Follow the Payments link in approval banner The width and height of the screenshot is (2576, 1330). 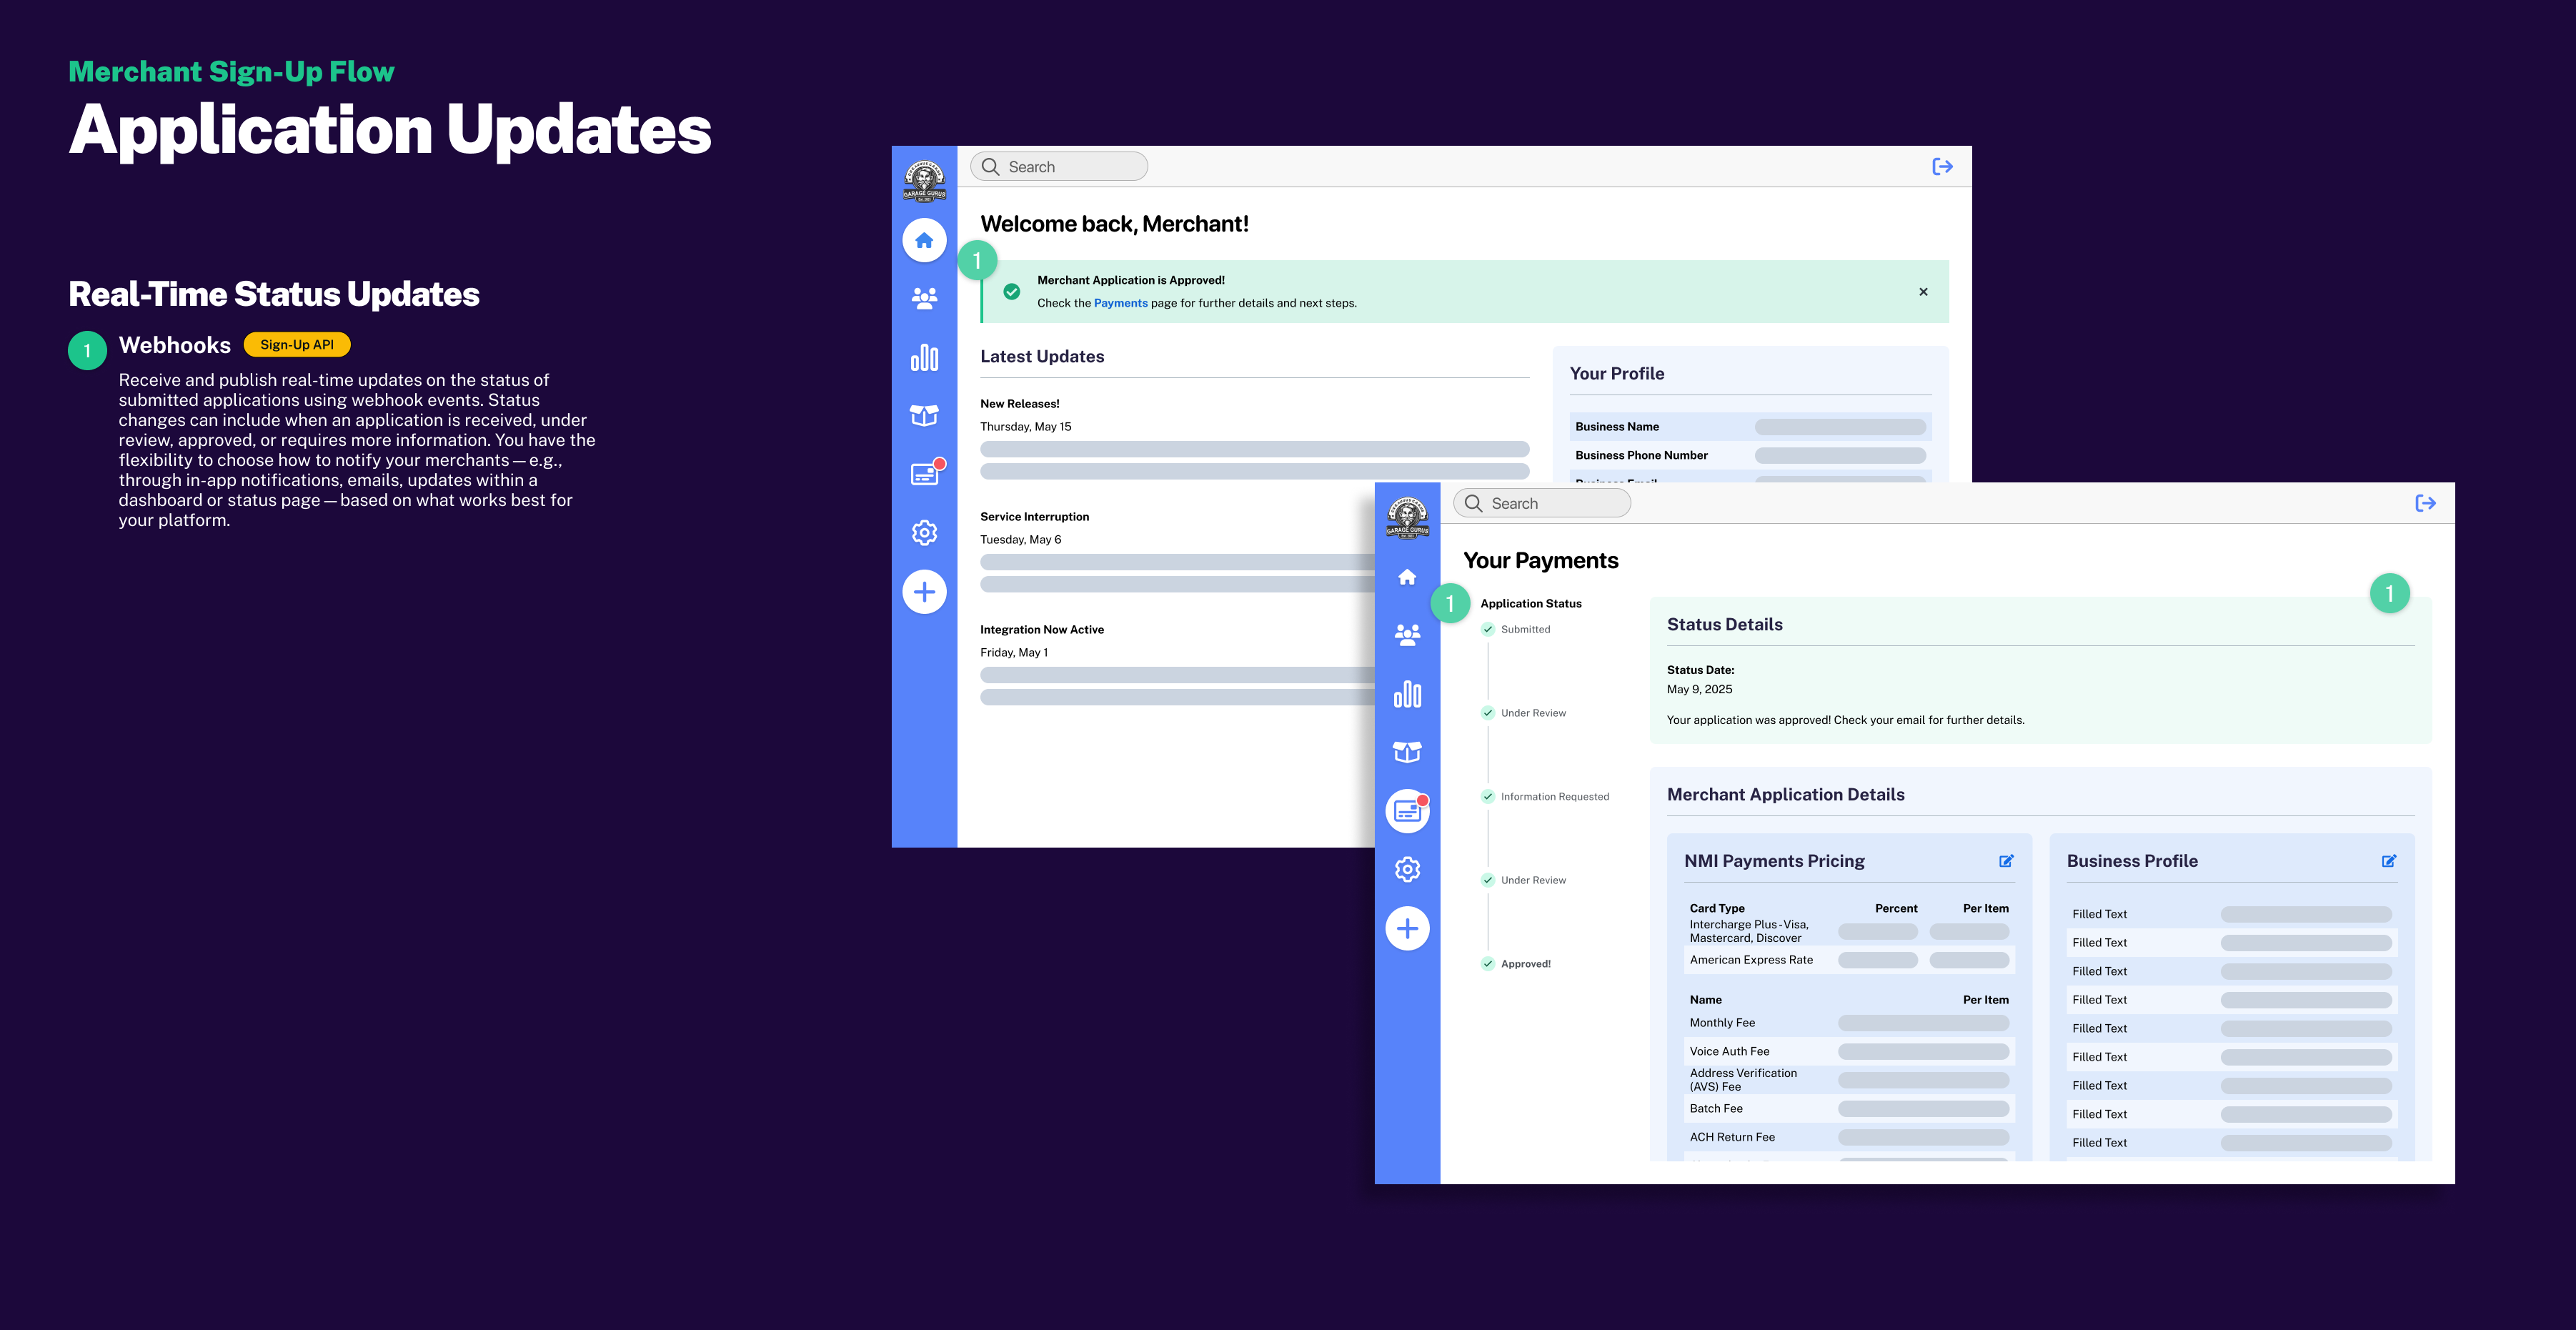(1120, 303)
